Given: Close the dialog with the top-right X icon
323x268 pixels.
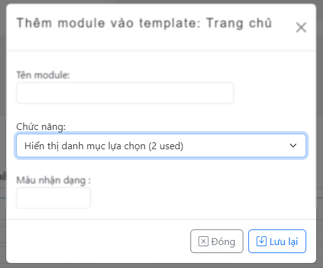Looking at the screenshot, I should tap(301, 27).
